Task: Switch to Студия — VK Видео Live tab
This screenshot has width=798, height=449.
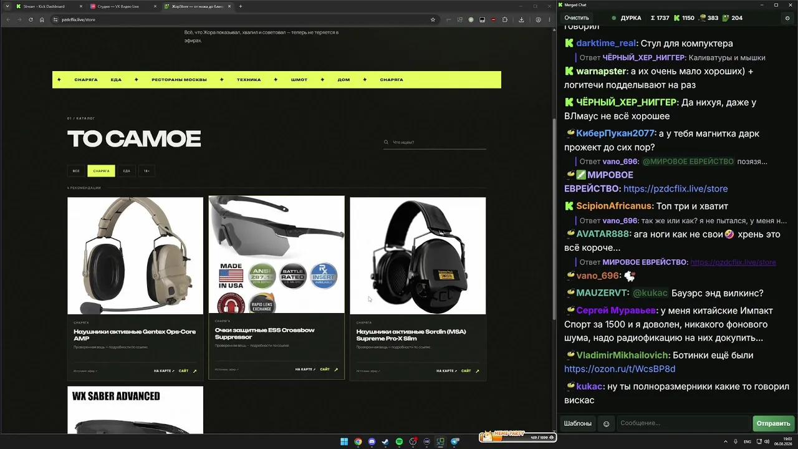Action: tap(122, 6)
